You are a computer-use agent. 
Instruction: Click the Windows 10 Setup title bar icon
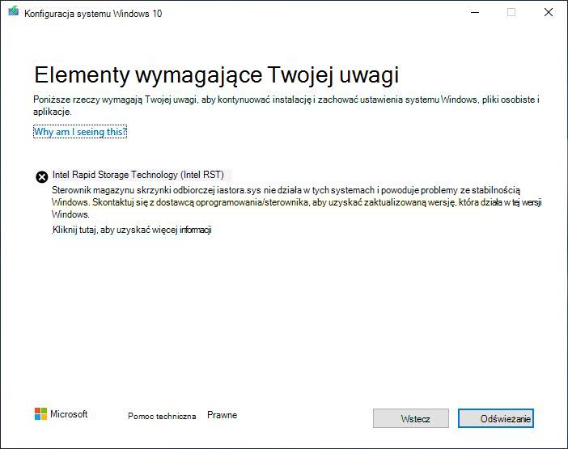pos(14,12)
